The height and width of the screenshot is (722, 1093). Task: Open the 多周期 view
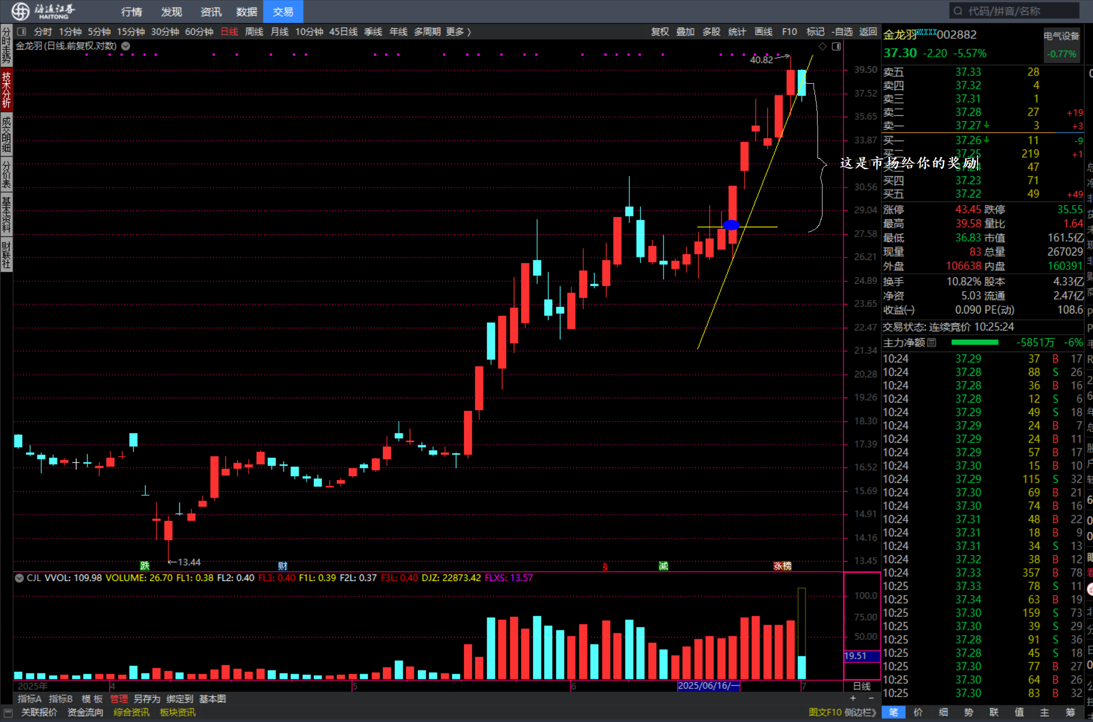click(427, 32)
